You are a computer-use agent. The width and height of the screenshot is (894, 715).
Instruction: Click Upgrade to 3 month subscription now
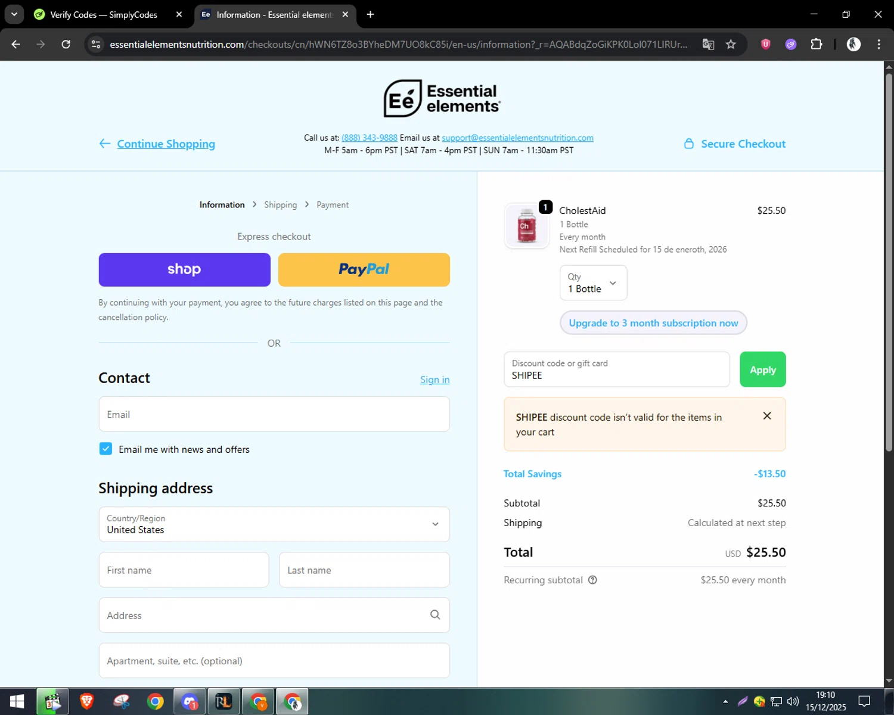(653, 323)
